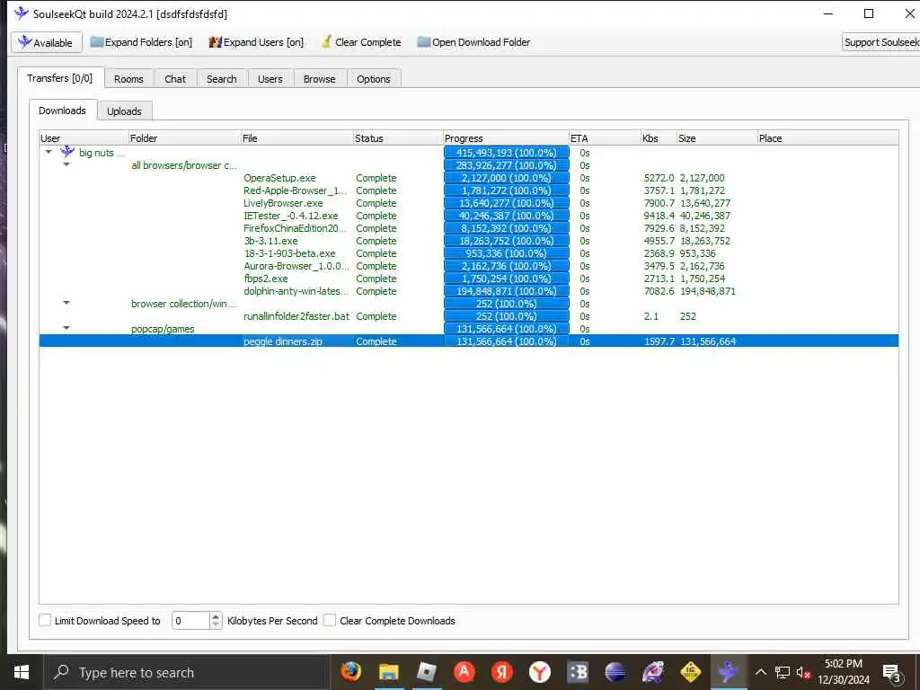Open the :B app on taskbar
Viewport: 920px width, 690px height.
point(578,672)
